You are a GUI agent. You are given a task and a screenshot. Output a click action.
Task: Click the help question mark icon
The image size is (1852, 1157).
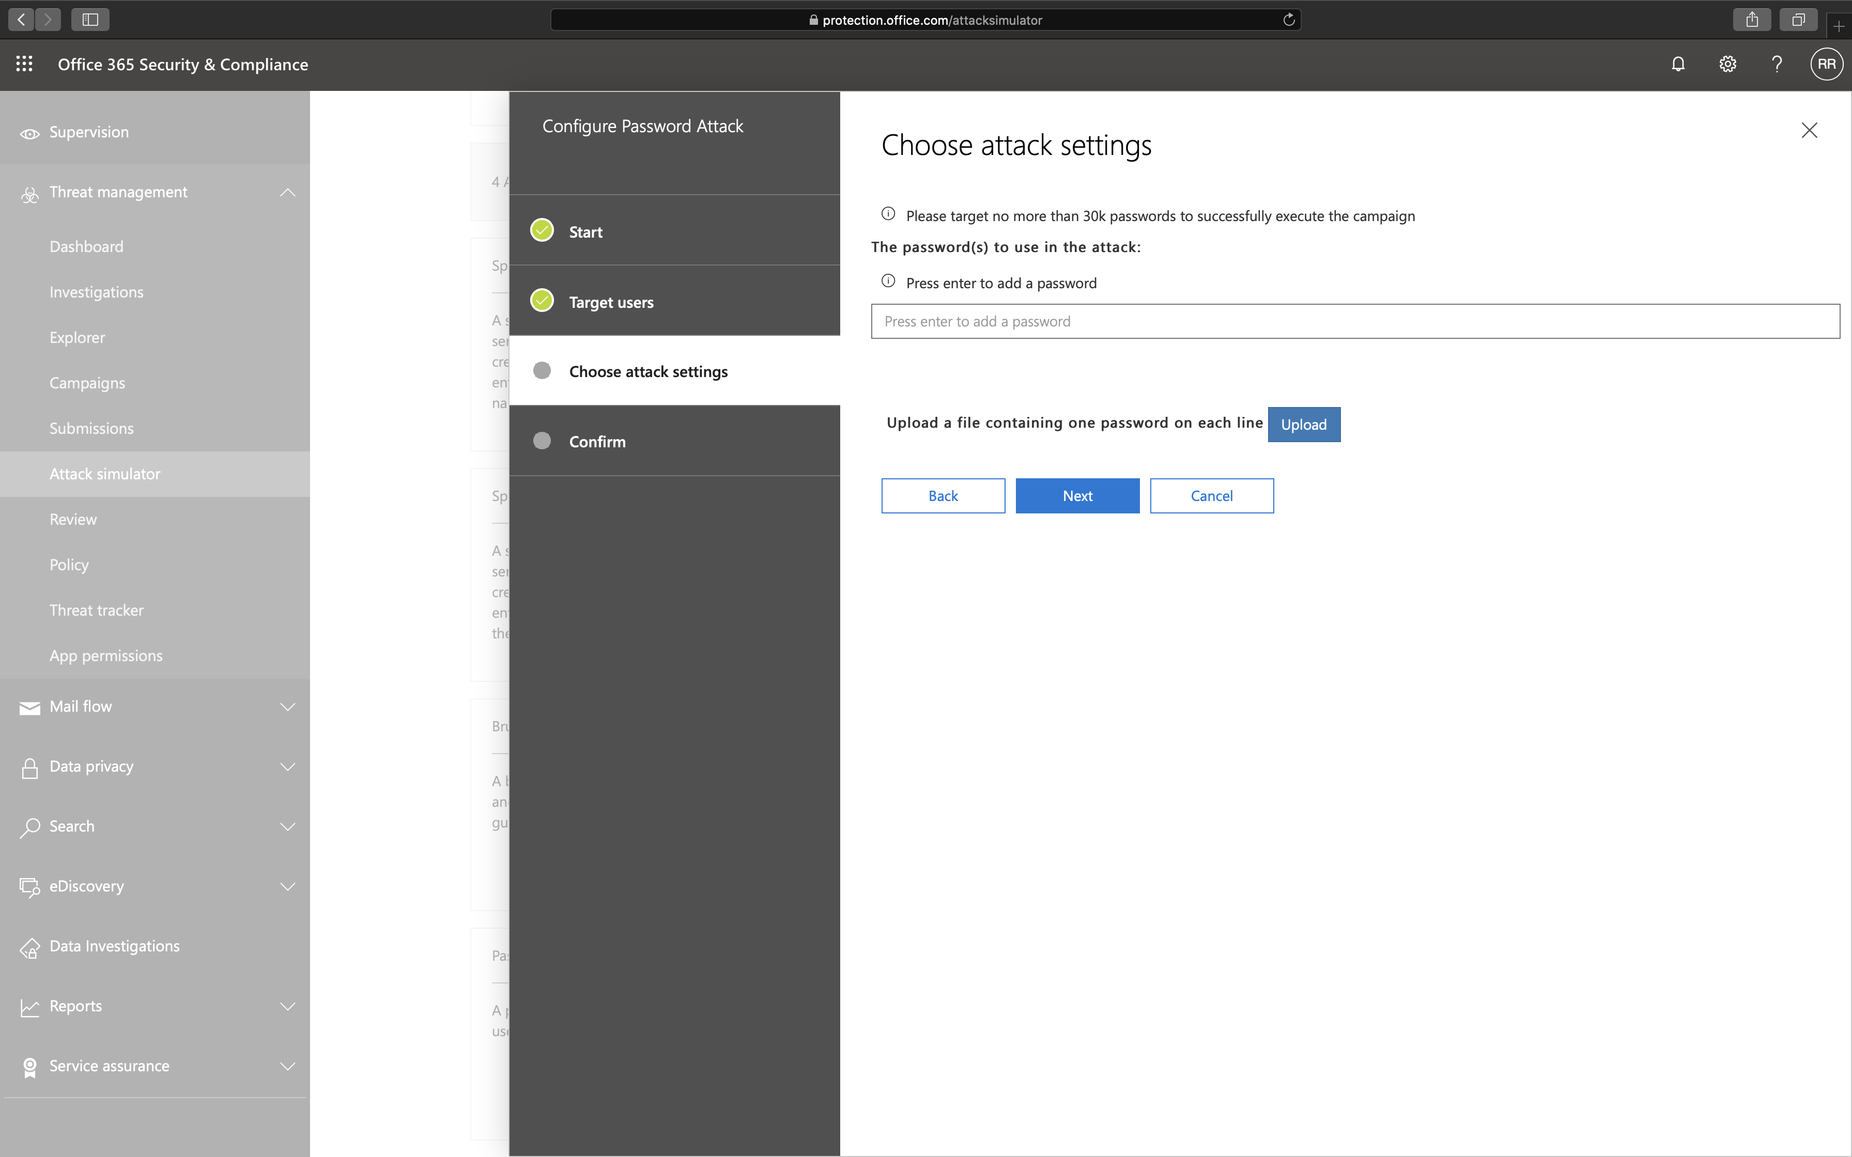pos(1776,64)
